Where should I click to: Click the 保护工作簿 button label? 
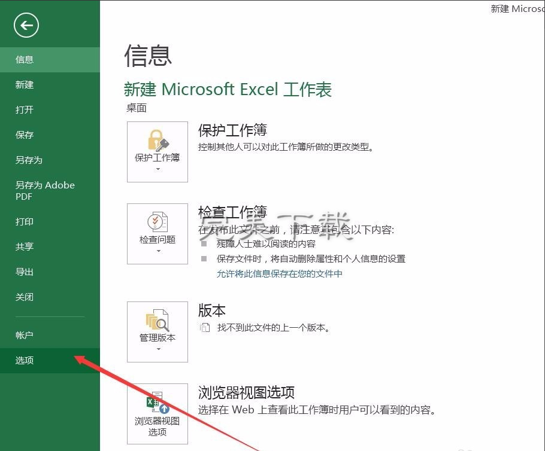pyautogui.click(x=158, y=158)
